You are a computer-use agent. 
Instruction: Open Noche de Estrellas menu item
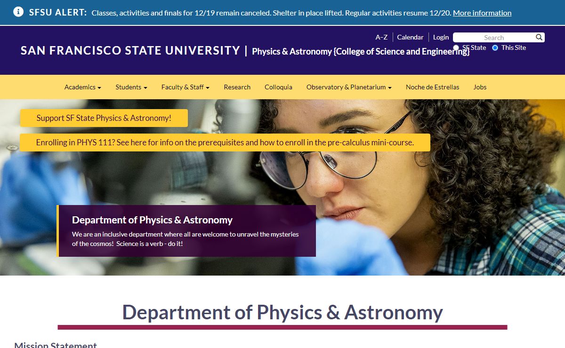[x=432, y=87]
